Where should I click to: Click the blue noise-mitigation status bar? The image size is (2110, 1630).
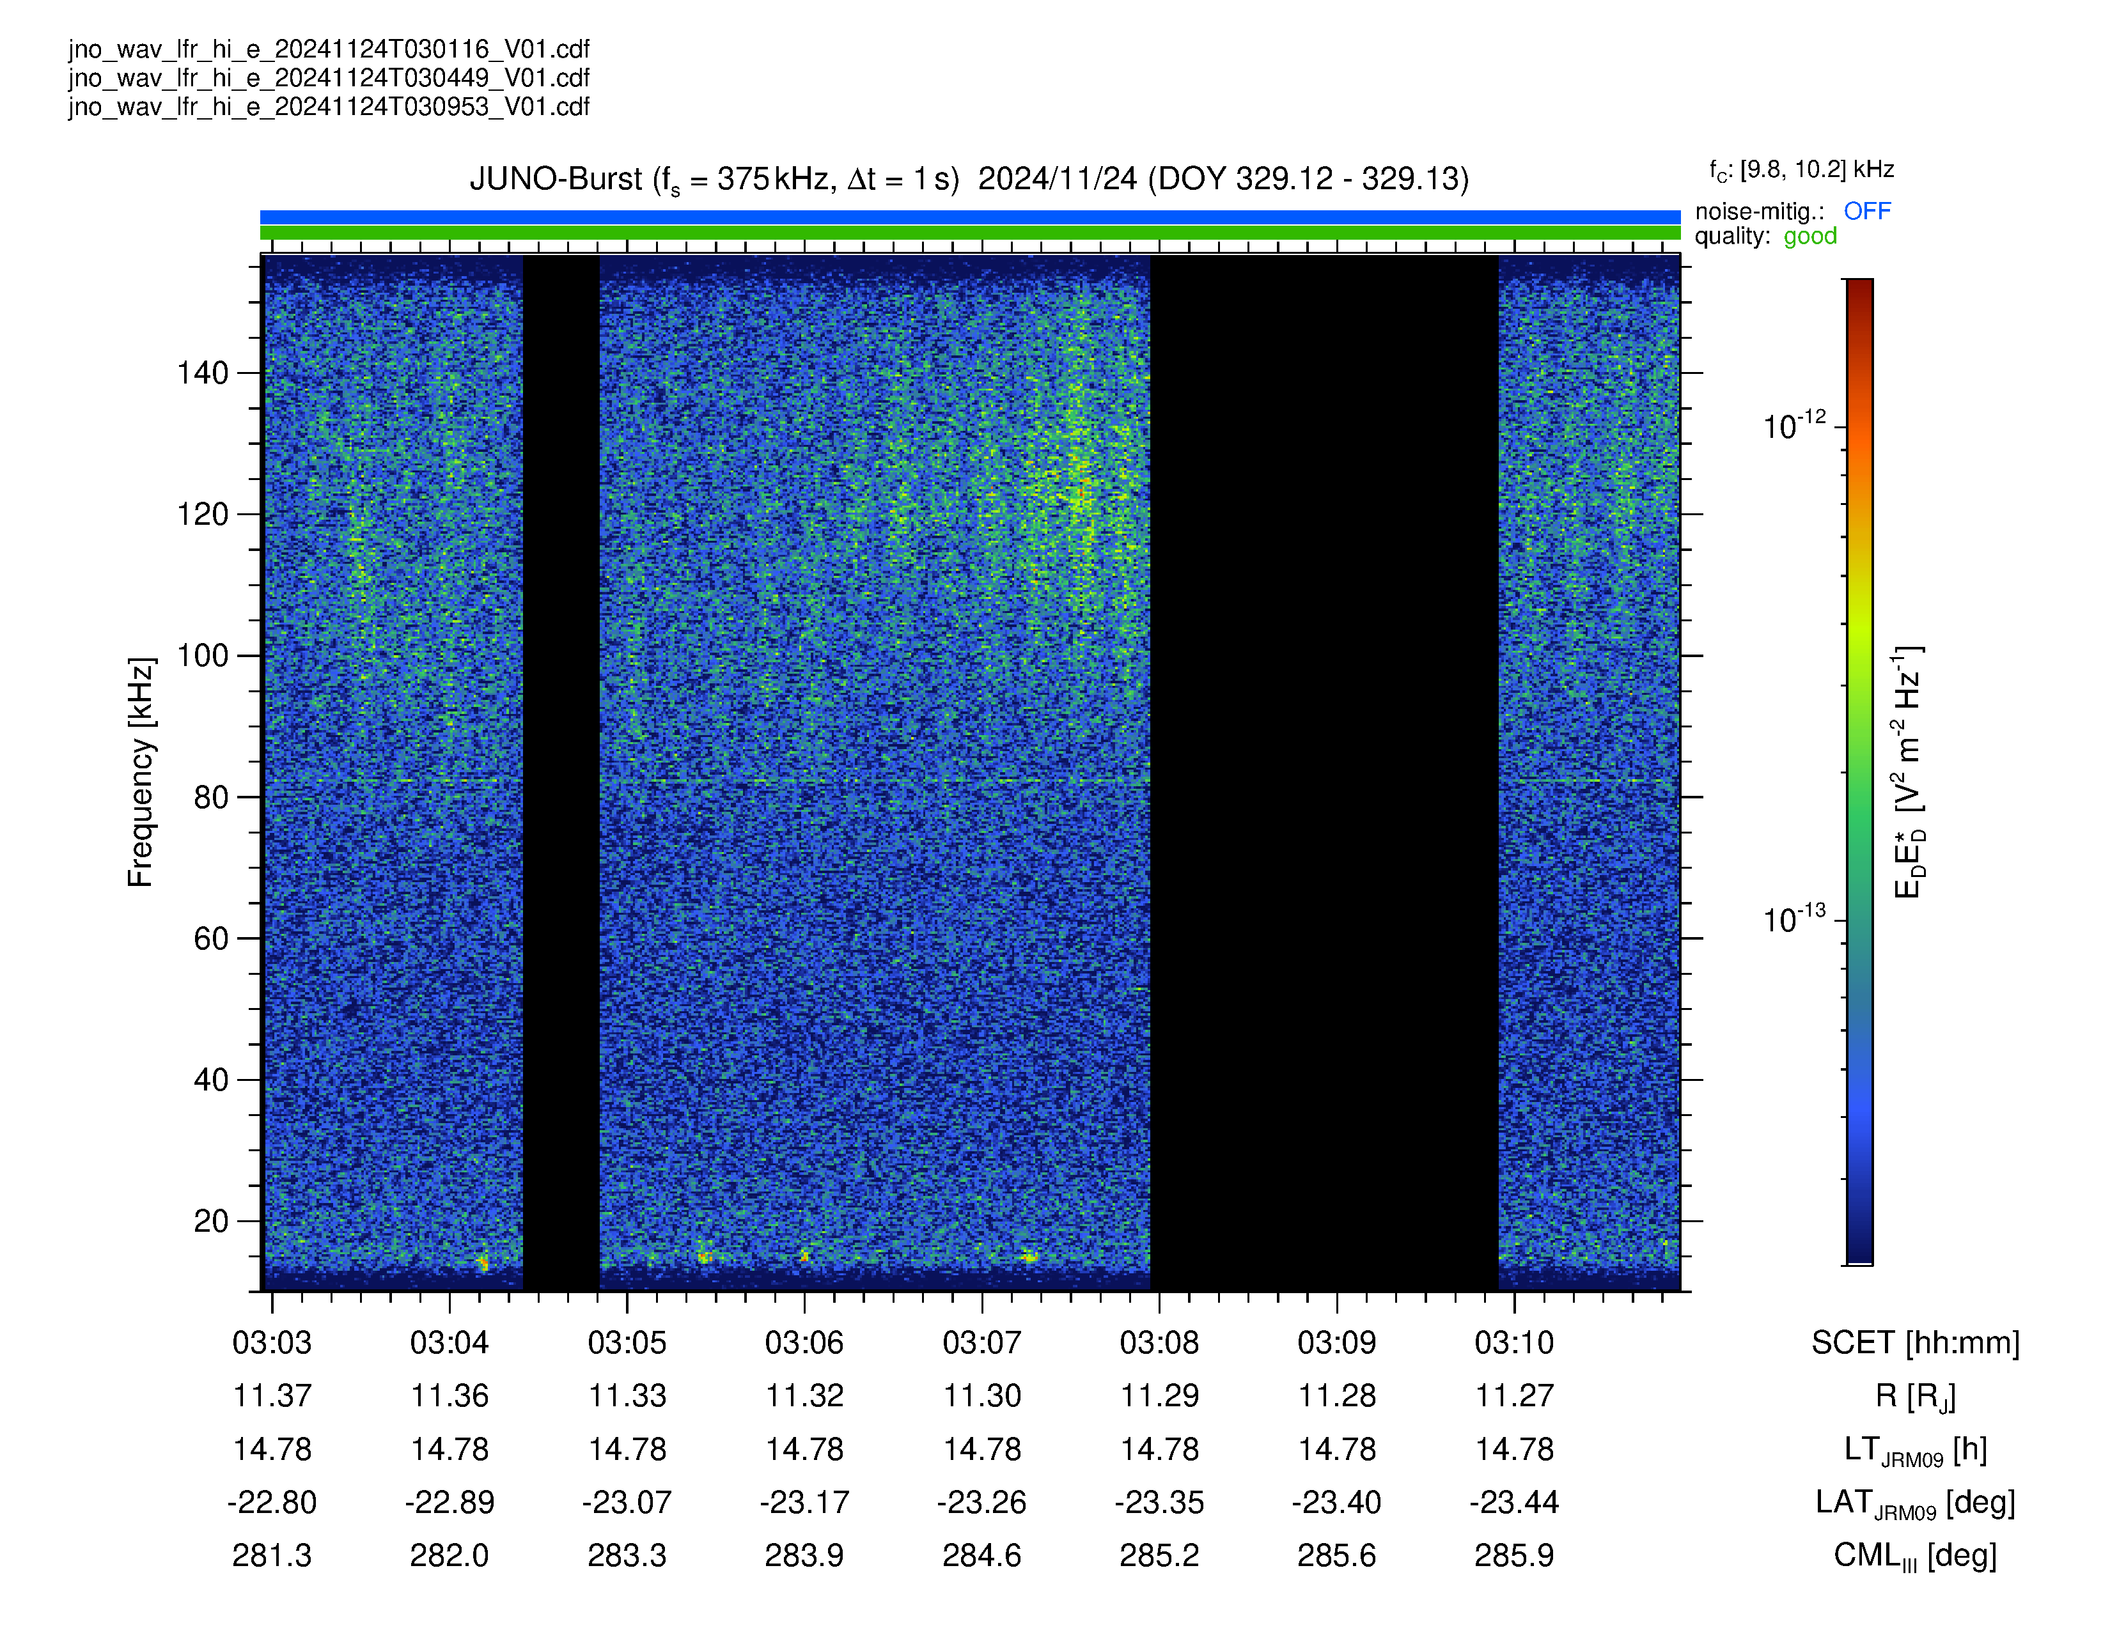(970, 217)
